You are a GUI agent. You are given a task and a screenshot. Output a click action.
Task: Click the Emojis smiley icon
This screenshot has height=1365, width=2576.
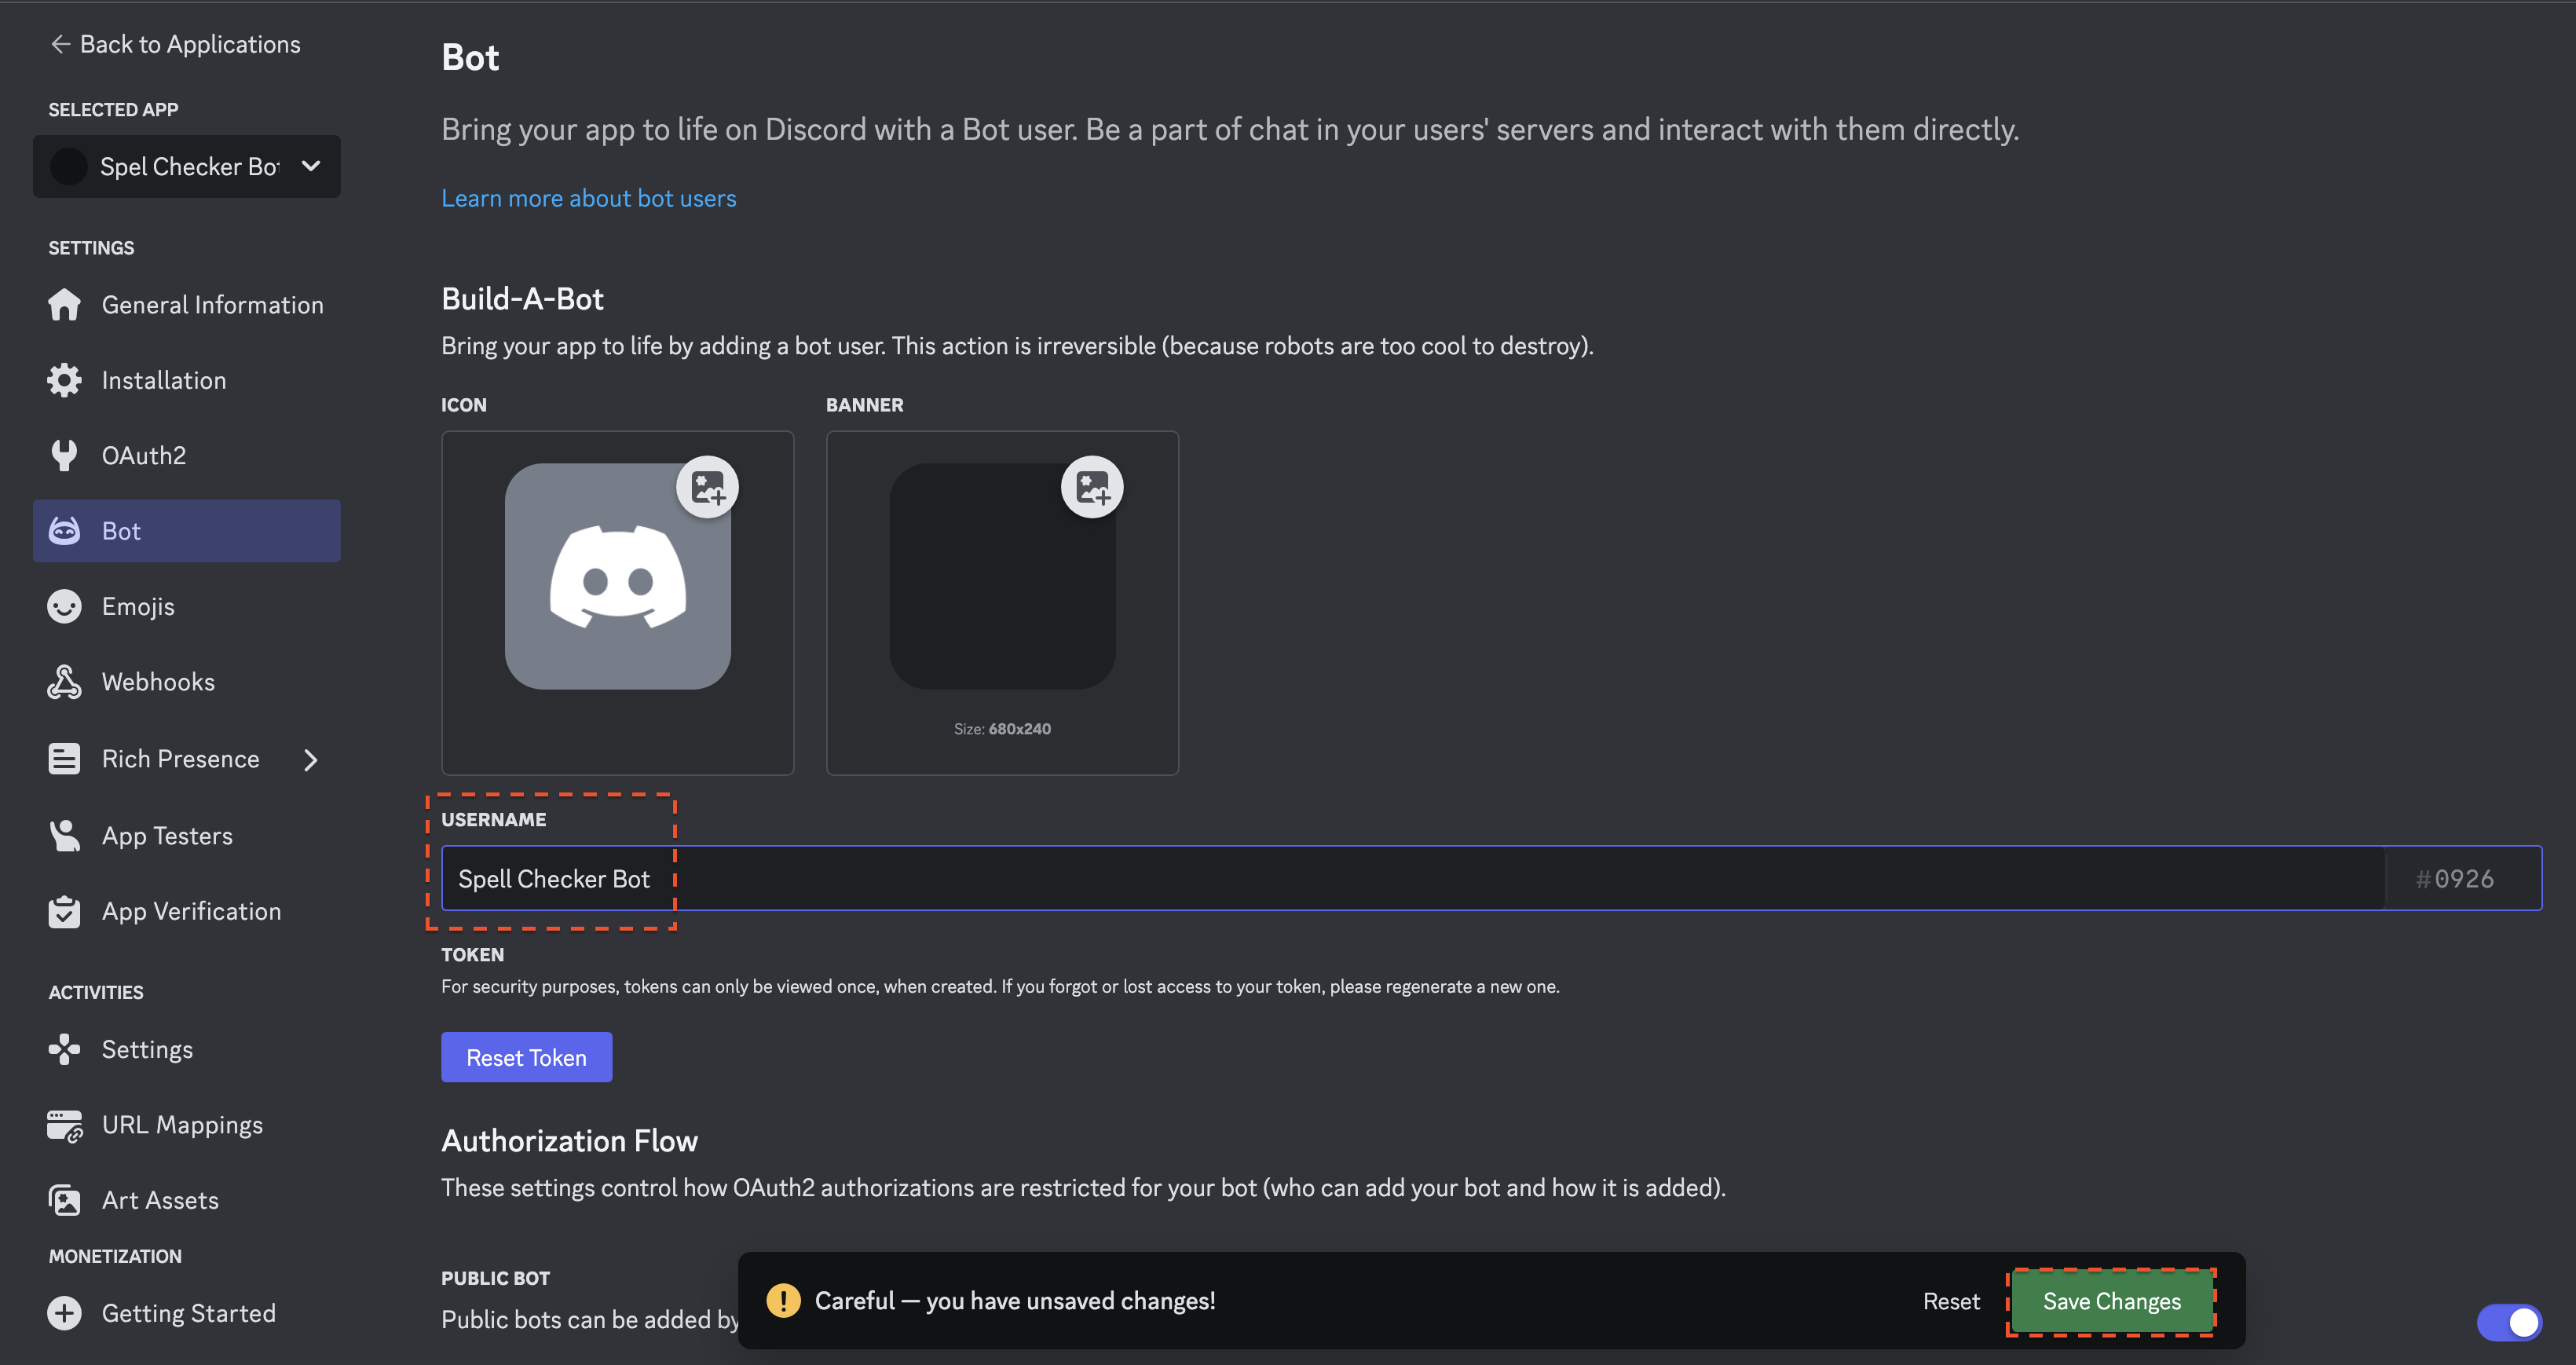(x=64, y=606)
